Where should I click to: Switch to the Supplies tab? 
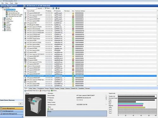(x=57, y=88)
